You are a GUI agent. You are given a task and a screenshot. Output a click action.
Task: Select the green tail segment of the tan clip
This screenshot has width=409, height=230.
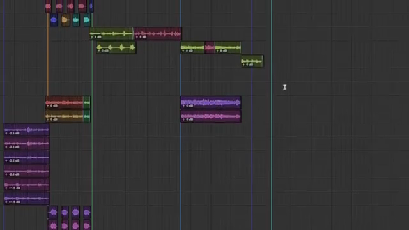[87, 116]
